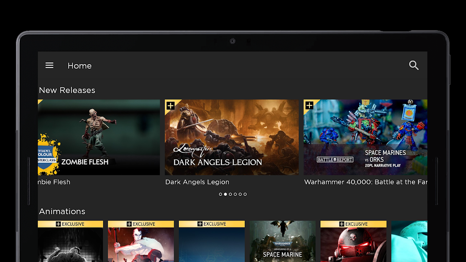Viewport: 466px width, 262px height.
Task: Select the first carousel page dot
Action: click(x=220, y=194)
